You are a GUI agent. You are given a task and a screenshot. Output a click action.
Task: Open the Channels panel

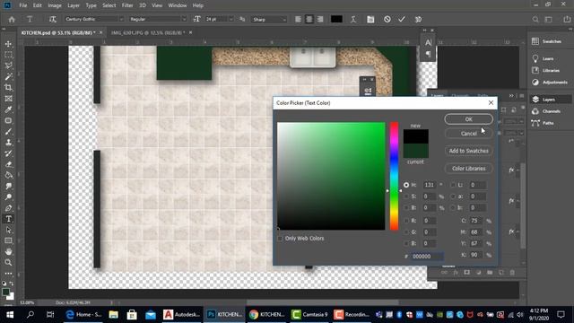tap(547, 111)
